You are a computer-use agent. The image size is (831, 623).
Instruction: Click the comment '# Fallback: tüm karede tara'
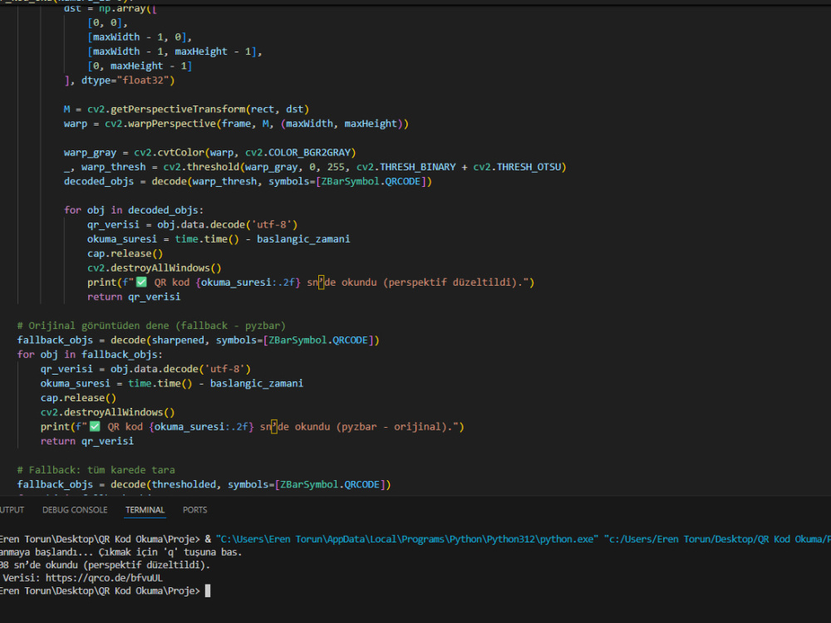[x=96, y=470]
